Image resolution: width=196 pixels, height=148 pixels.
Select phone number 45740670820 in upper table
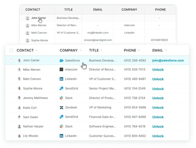[159, 40]
